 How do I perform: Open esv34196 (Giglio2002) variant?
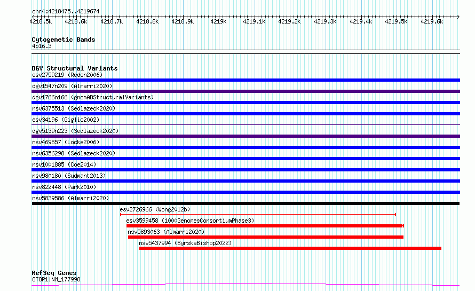(x=66, y=120)
